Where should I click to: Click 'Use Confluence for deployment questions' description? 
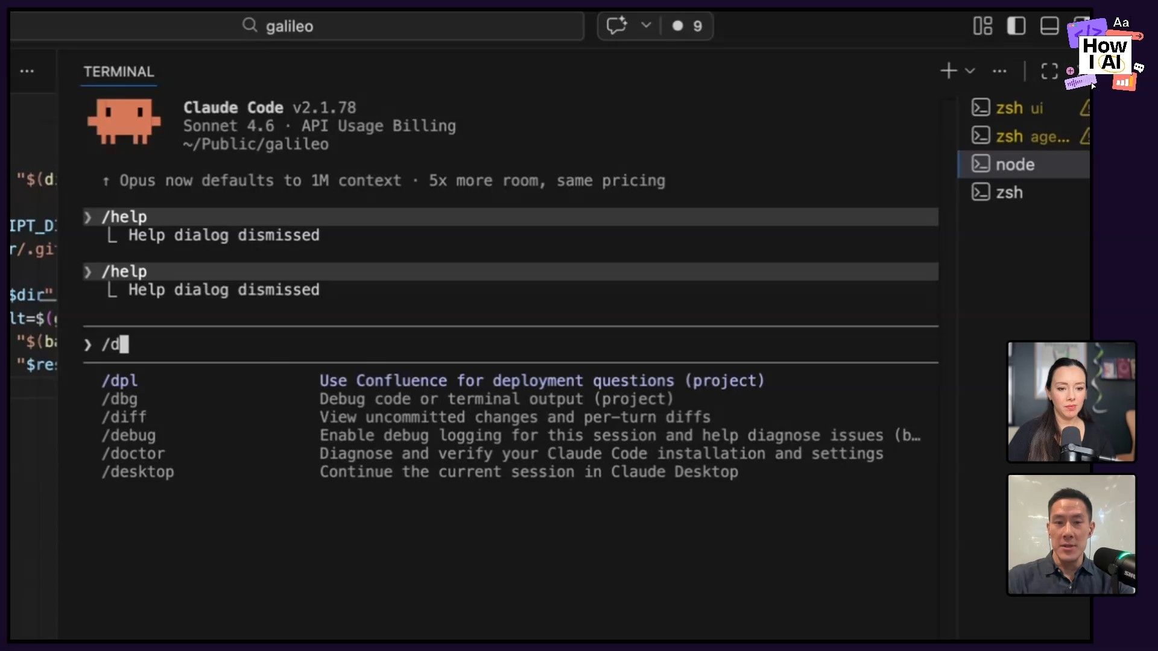coord(542,380)
